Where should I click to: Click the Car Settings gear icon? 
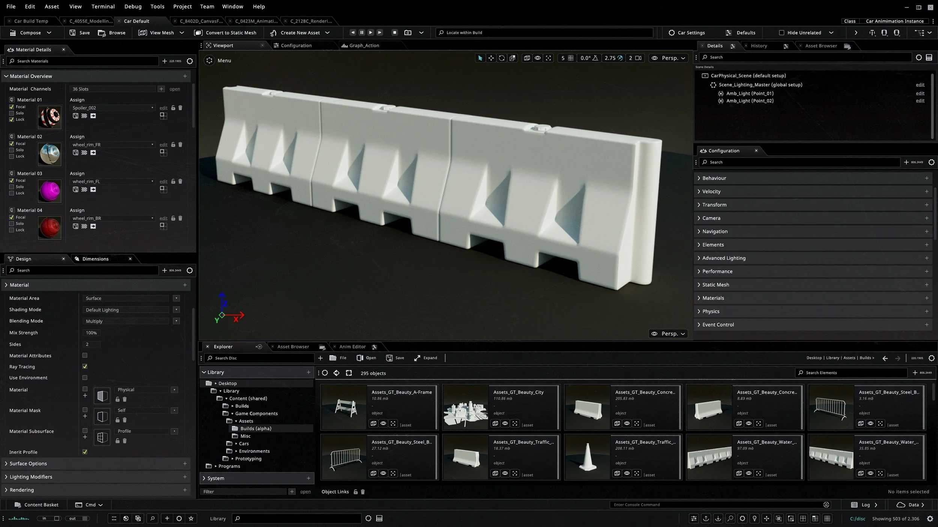(x=671, y=33)
